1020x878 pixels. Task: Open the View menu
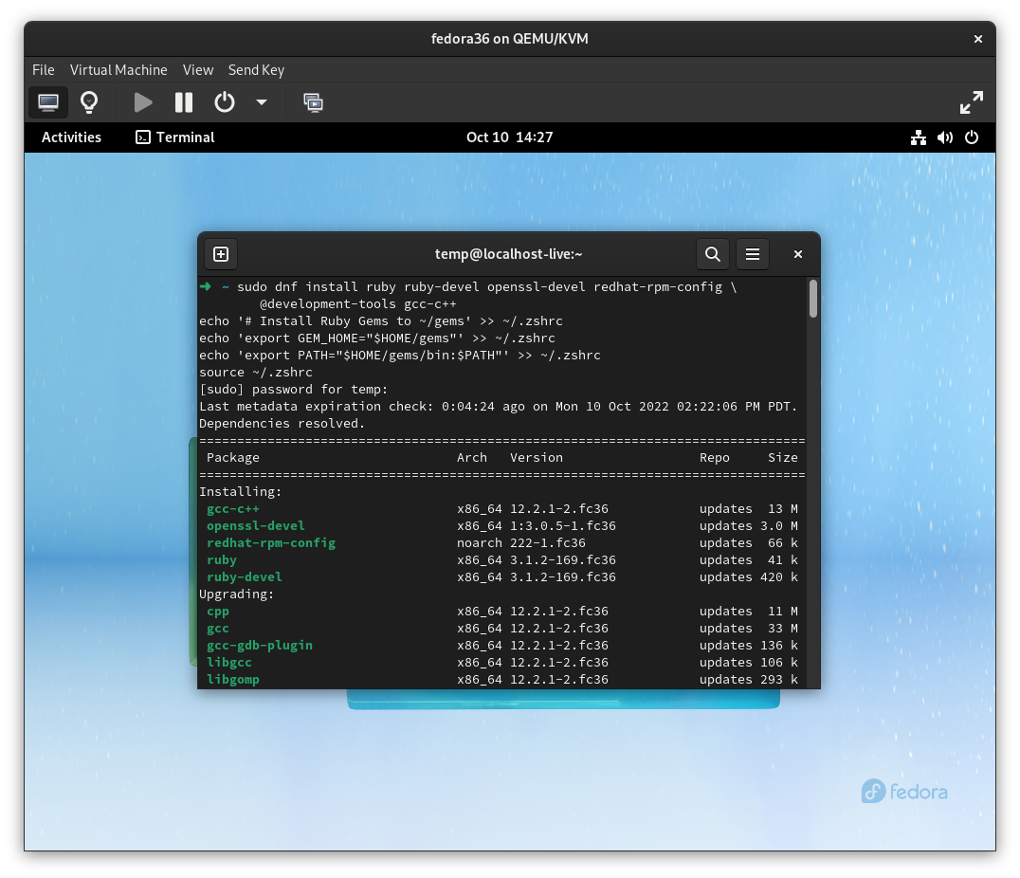(198, 69)
